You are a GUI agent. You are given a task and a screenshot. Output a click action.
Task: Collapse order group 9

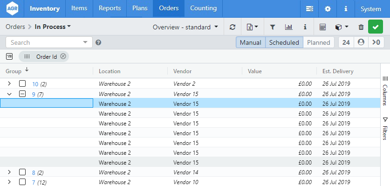tap(9, 94)
